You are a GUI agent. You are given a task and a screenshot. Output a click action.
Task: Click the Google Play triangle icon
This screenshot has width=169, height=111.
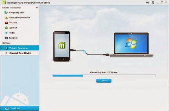(x=6, y=13)
